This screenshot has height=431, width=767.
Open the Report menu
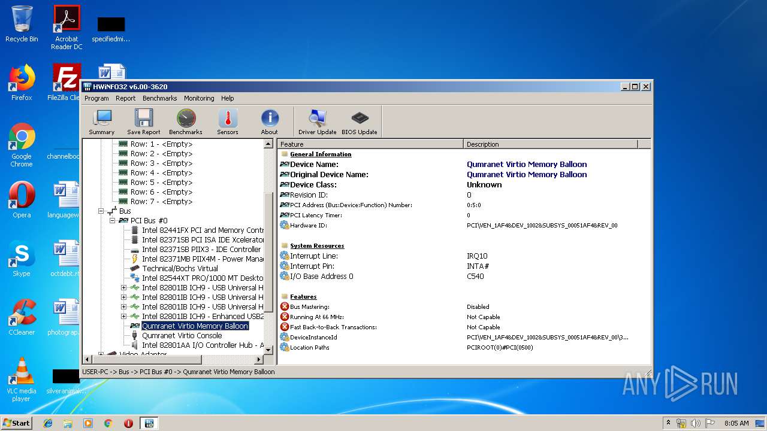126,98
